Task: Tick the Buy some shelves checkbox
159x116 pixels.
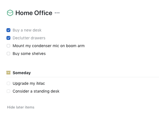Action: coord(8,54)
